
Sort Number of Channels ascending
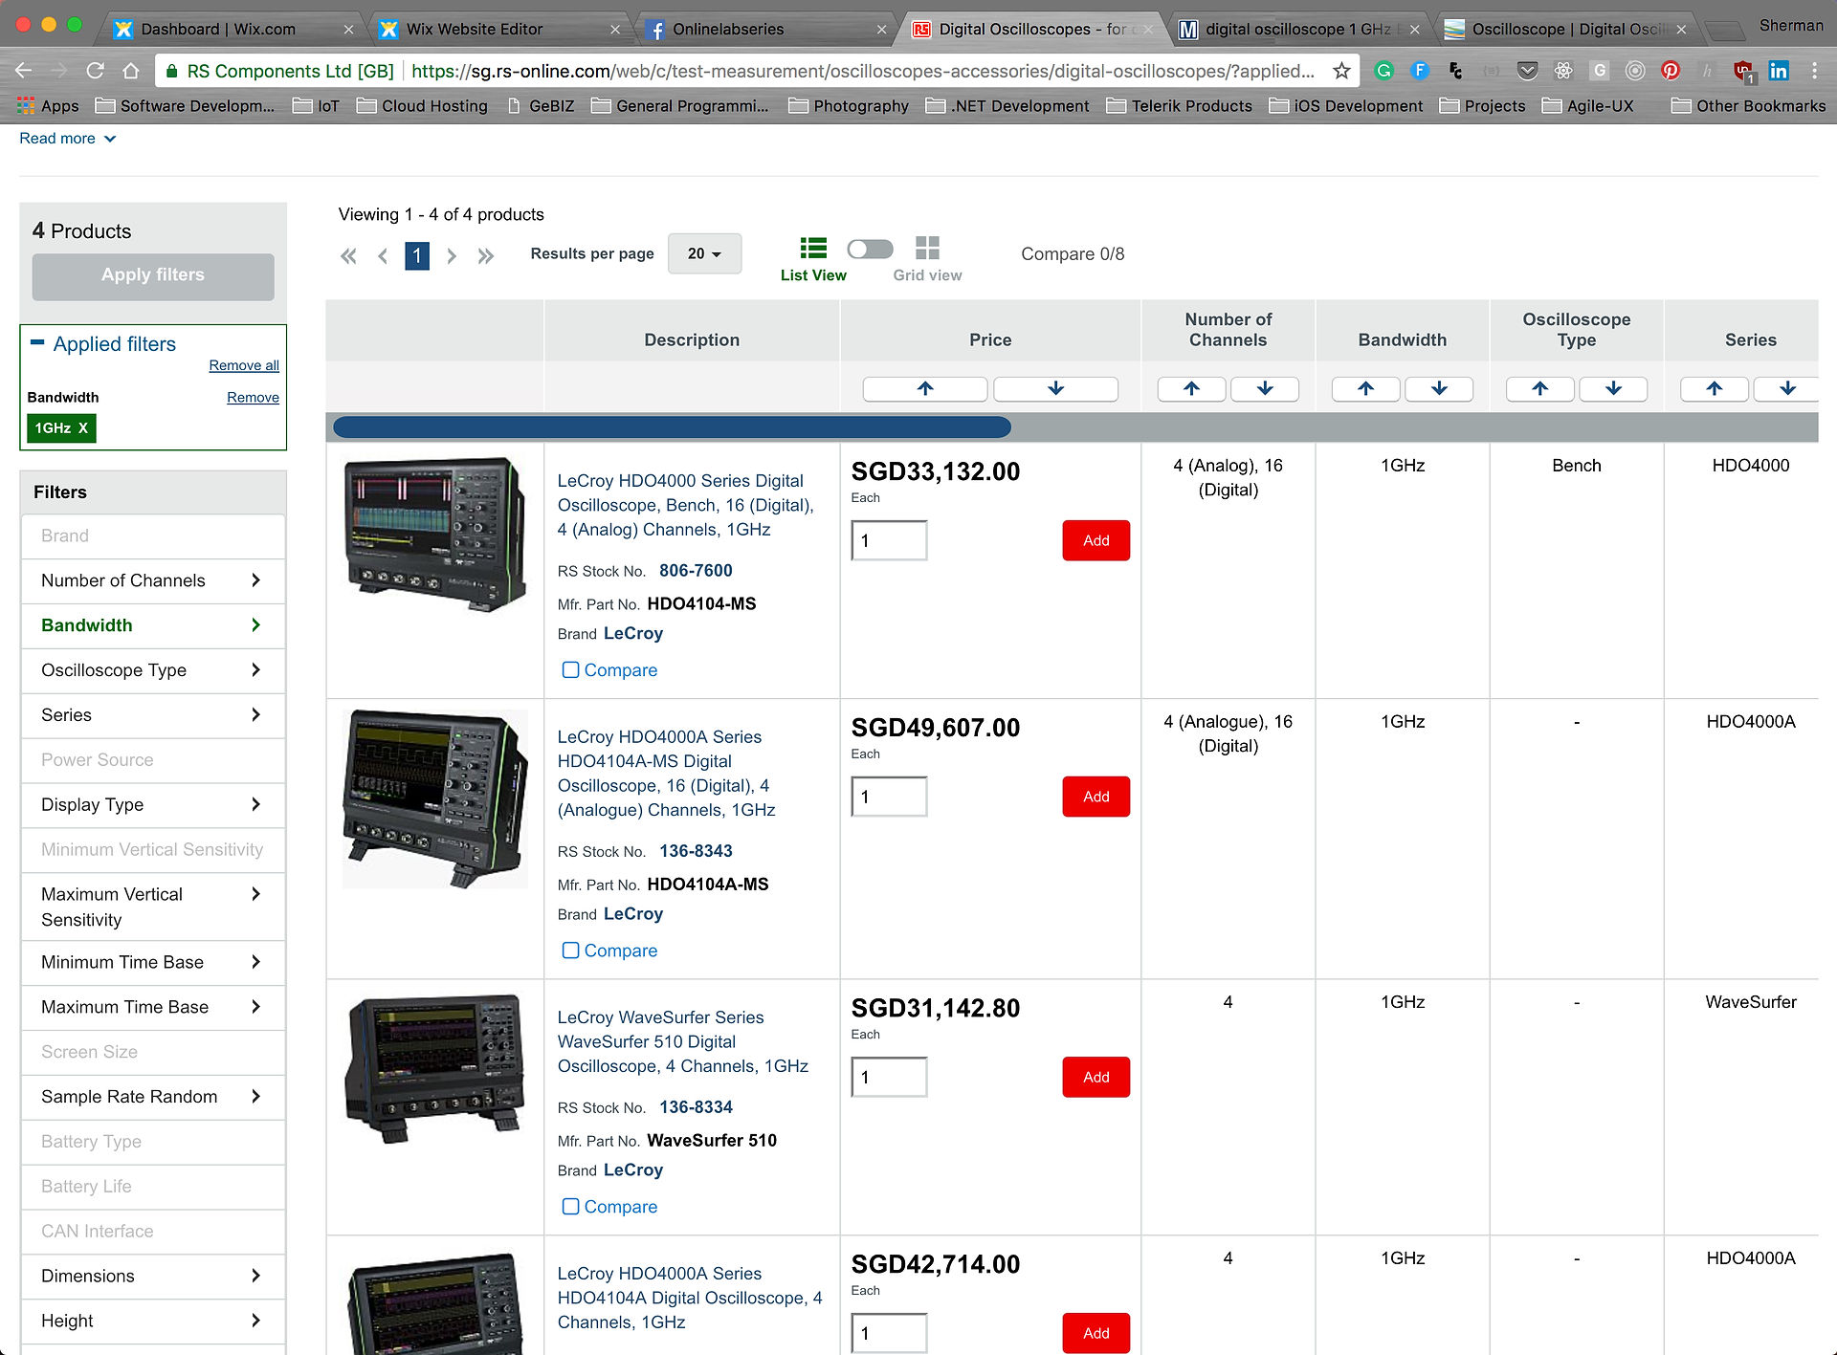[1191, 388]
